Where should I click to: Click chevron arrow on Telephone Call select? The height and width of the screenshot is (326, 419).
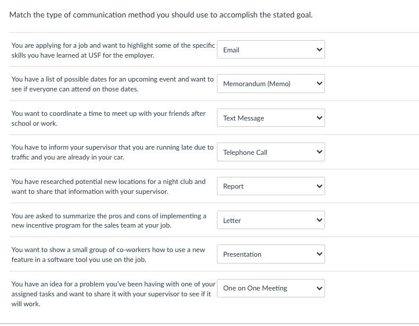point(318,153)
